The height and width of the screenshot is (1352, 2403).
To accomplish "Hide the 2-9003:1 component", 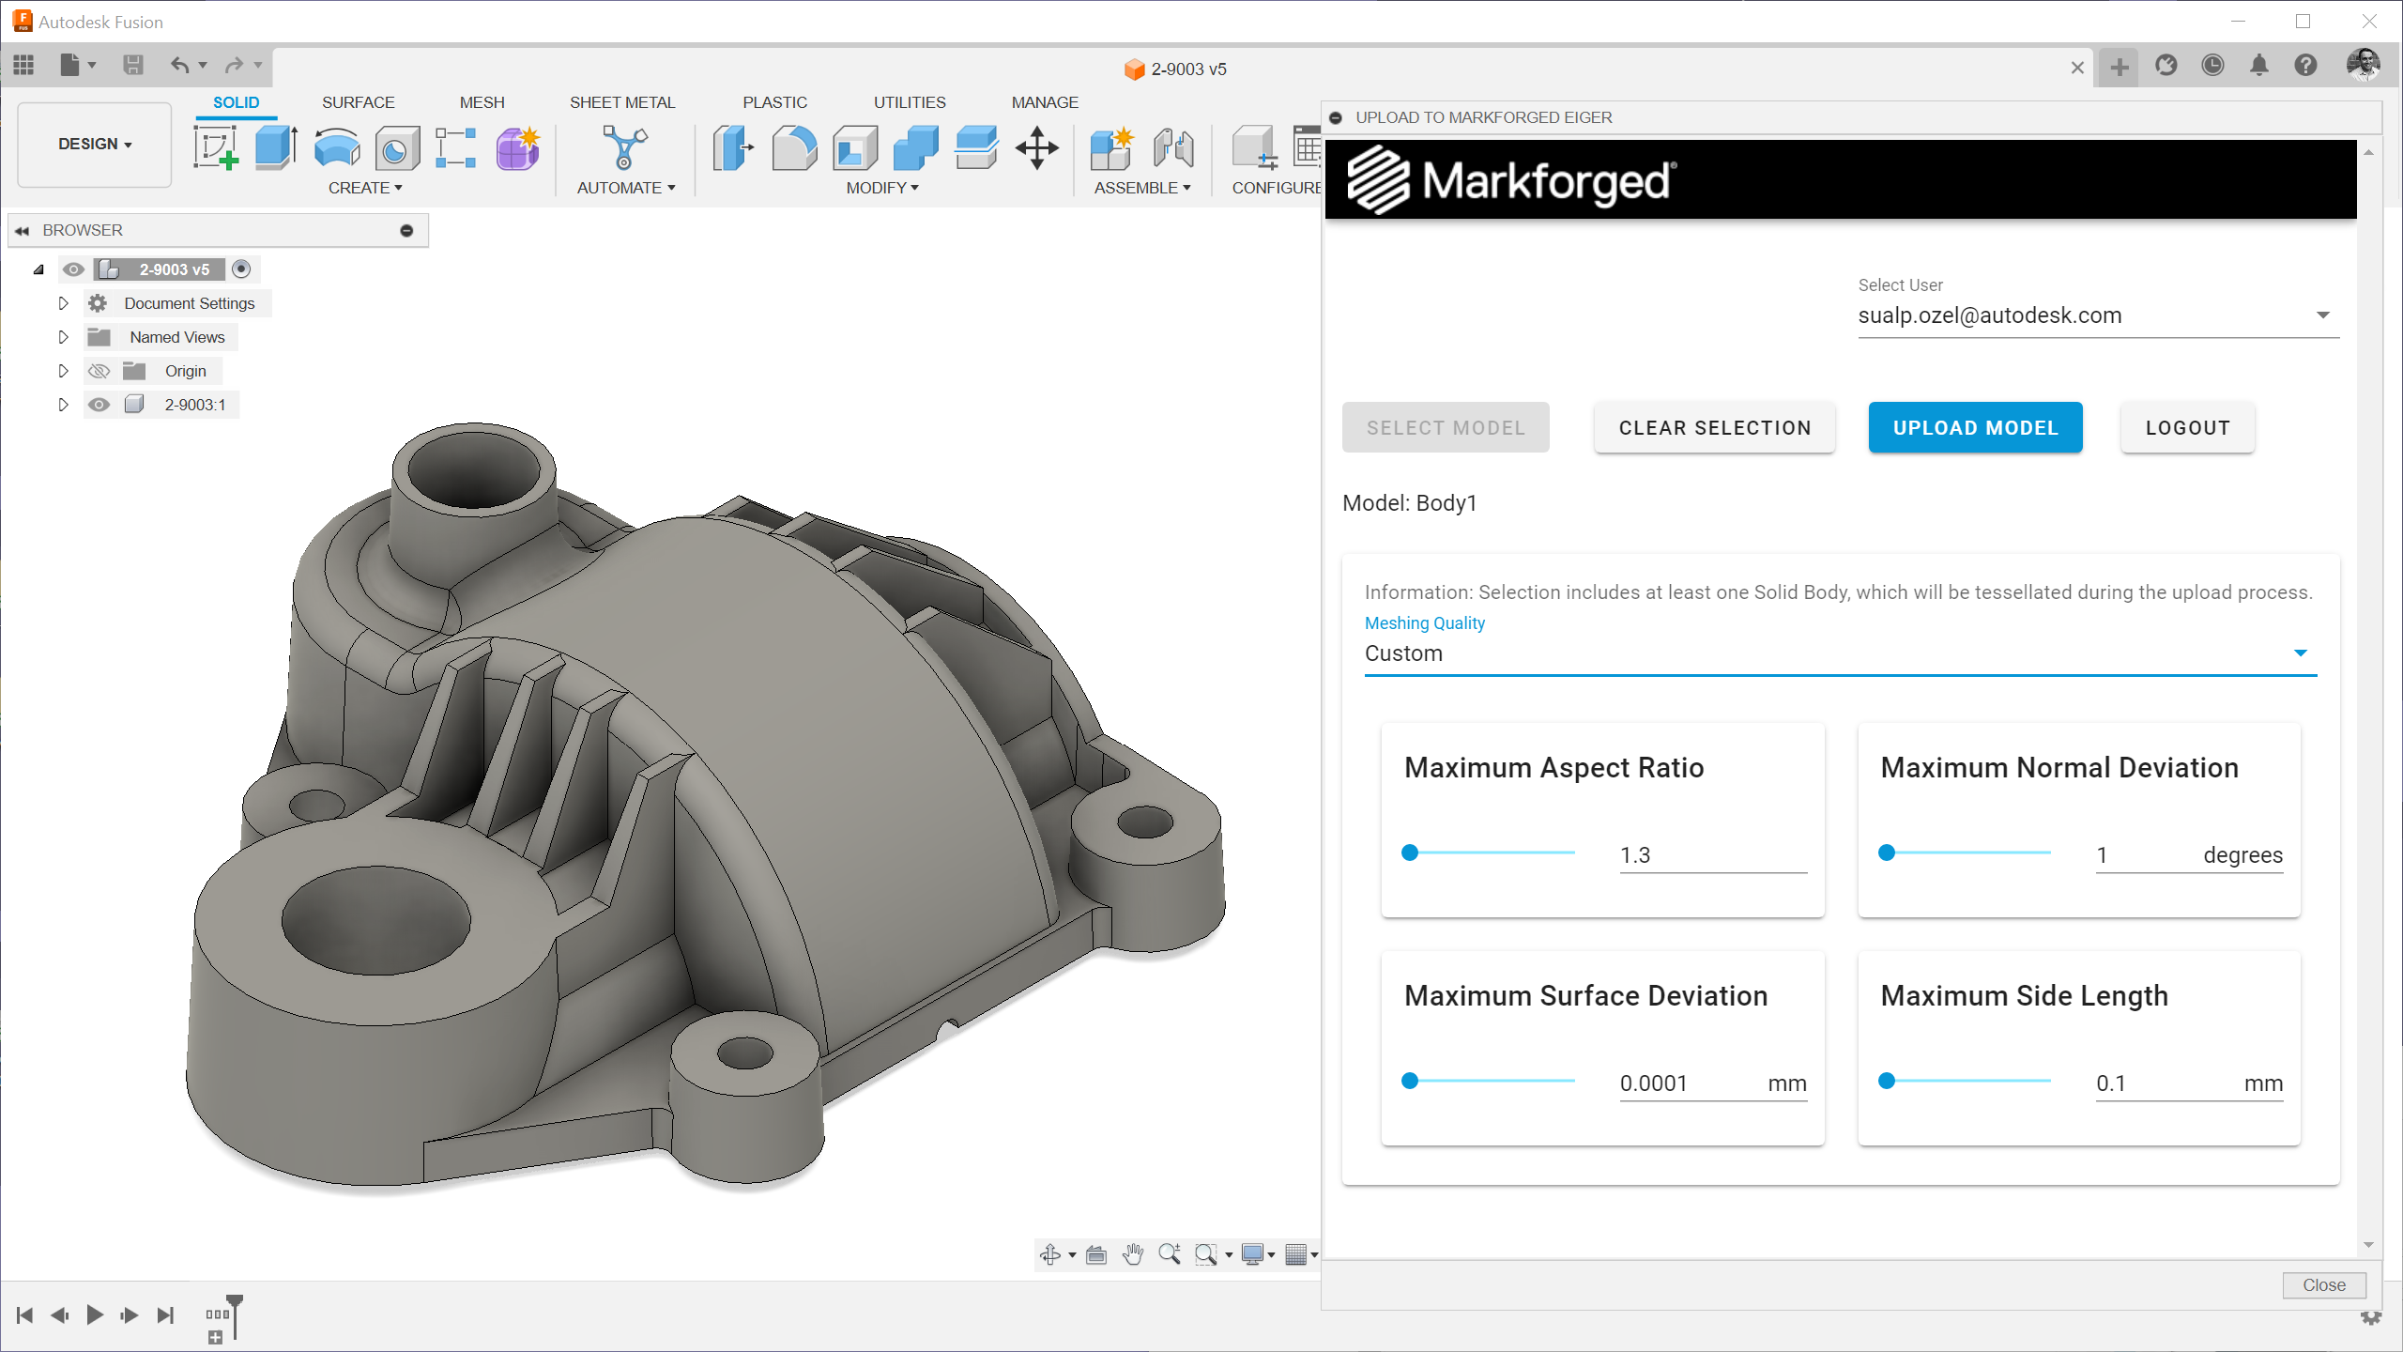I will (x=99, y=405).
